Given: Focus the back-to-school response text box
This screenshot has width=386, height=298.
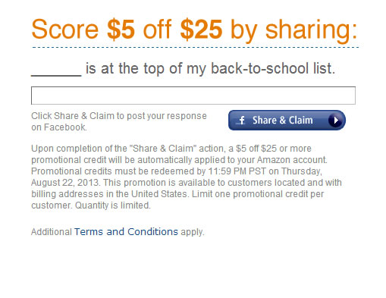Looking at the screenshot, I should (193, 96).
